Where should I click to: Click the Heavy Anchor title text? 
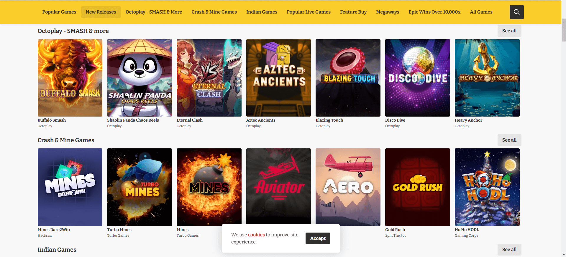coord(468,120)
